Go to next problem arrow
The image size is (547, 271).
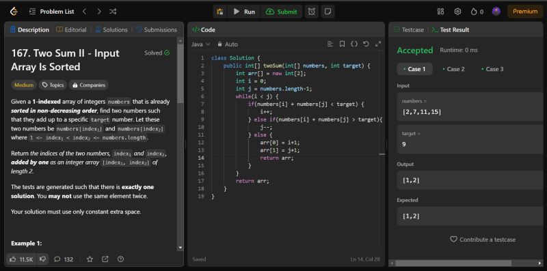coord(99,12)
